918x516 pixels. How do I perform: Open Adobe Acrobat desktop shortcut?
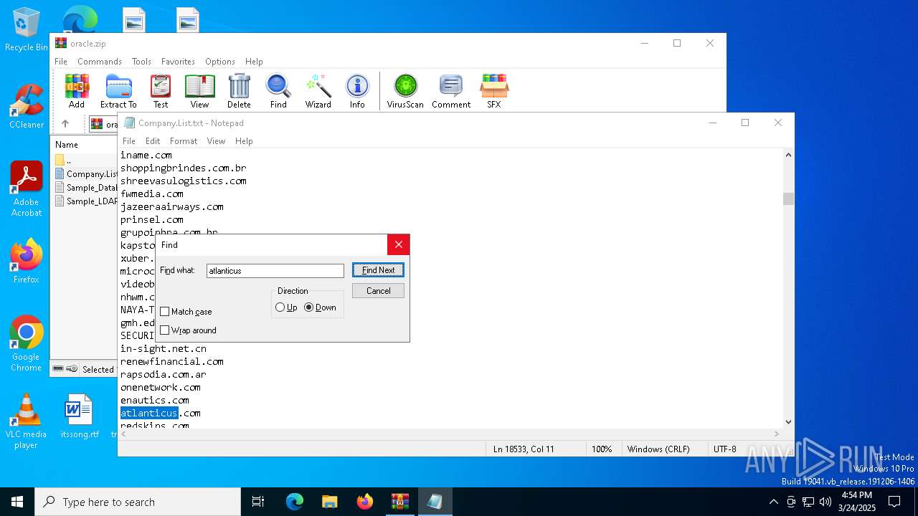[26, 189]
